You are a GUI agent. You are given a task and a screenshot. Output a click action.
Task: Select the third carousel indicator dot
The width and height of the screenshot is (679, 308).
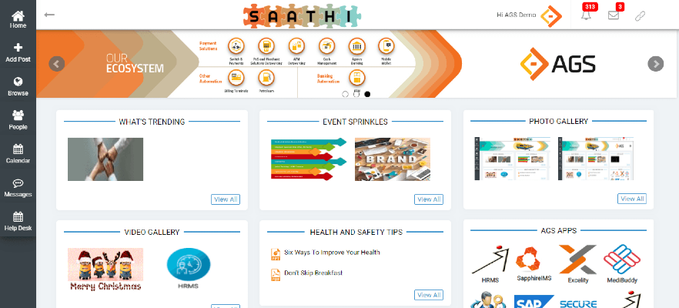[x=367, y=94]
